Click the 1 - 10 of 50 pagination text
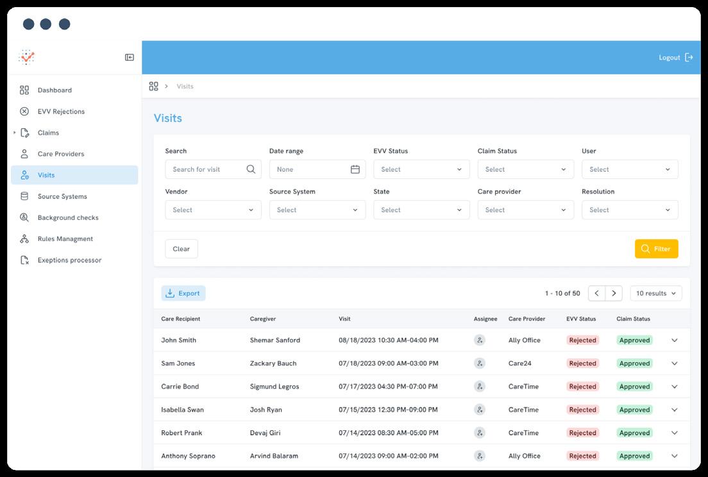This screenshot has width=708, height=477. pos(562,294)
